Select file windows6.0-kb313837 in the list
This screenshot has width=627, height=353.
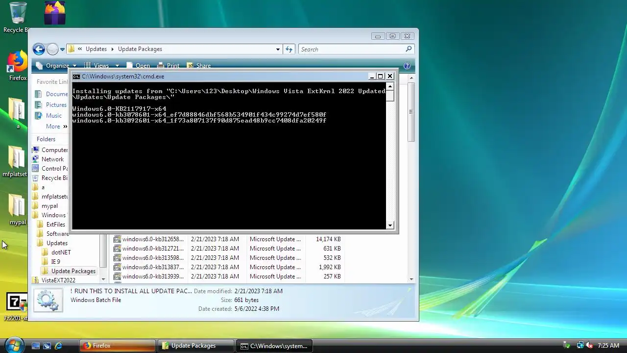click(x=149, y=267)
